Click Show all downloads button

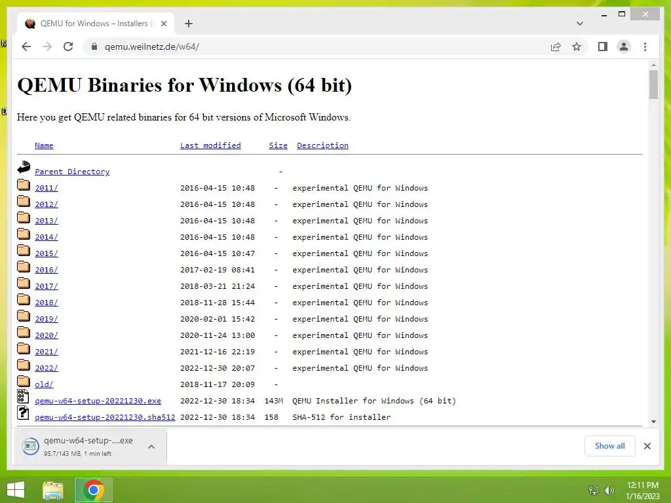click(610, 446)
